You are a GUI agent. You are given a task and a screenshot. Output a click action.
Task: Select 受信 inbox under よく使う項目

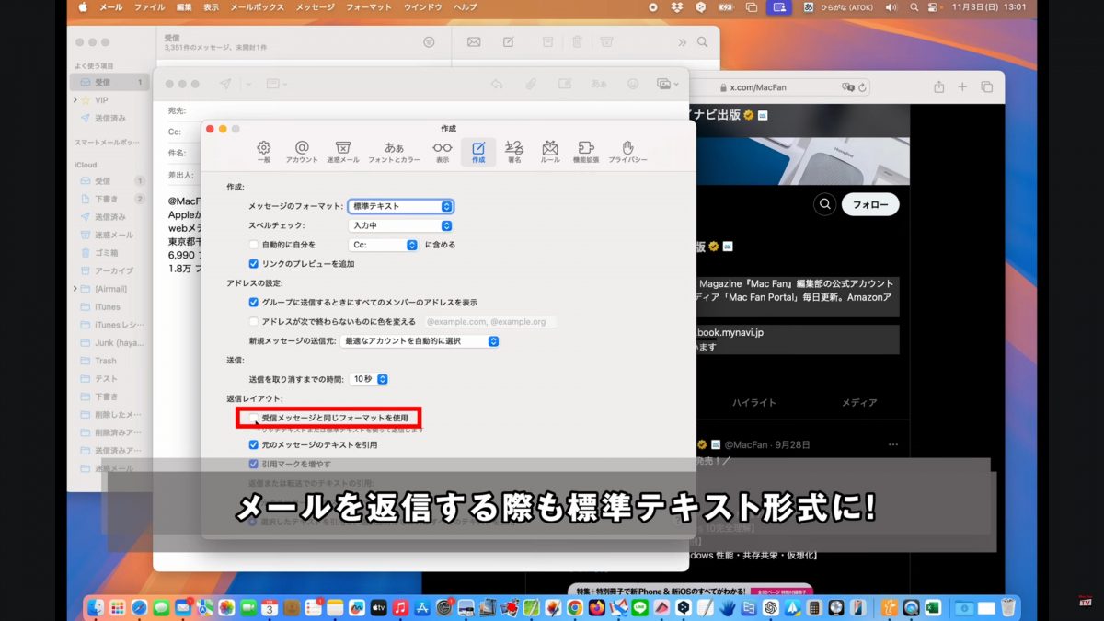point(110,82)
